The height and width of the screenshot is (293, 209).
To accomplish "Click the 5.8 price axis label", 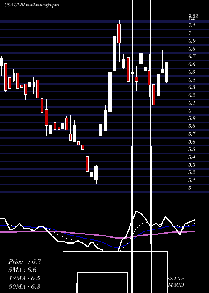I will click(192, 126).
